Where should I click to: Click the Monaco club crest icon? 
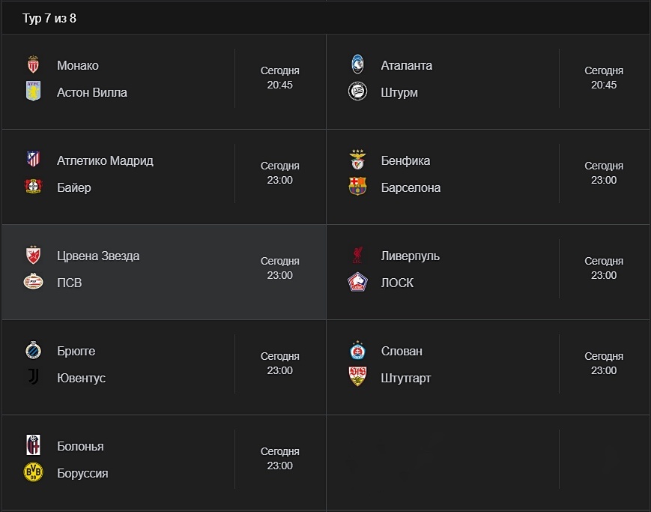[x=33, y=65]
